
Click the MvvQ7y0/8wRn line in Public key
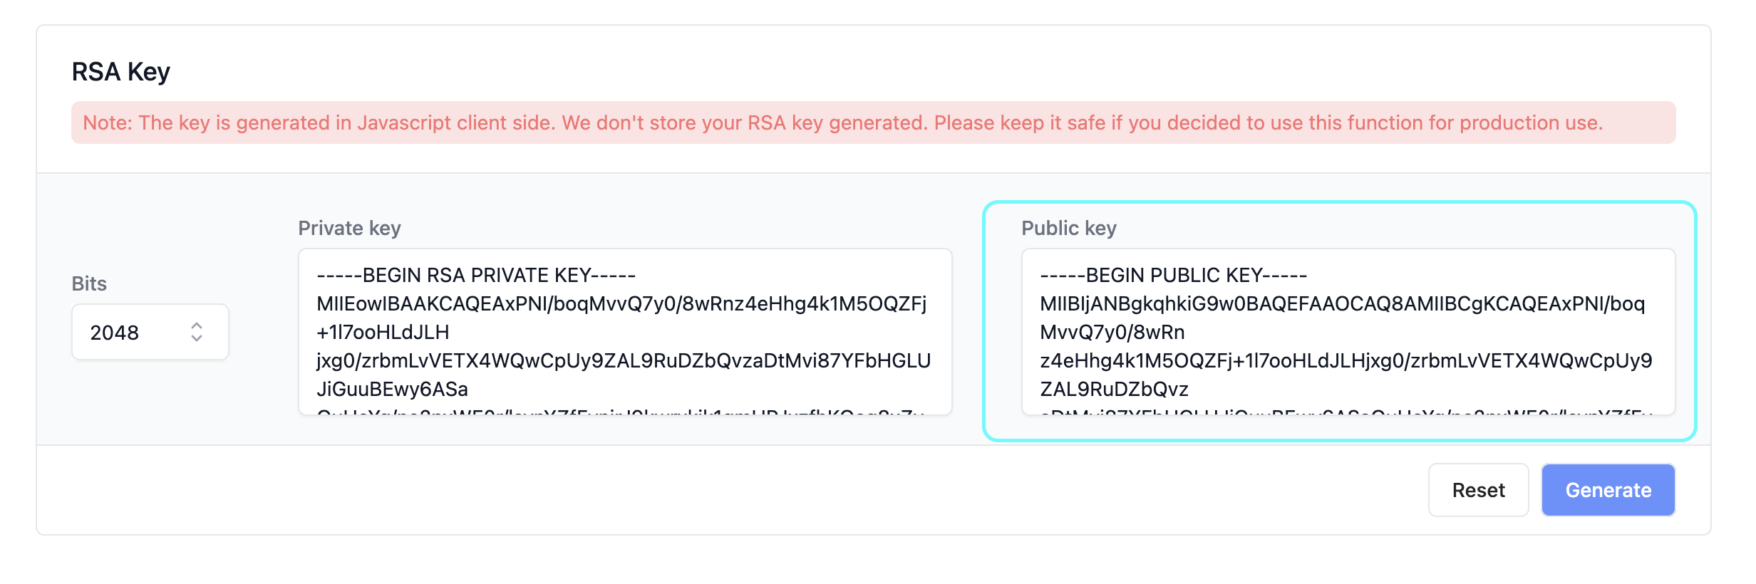(x=1112, y=332)
